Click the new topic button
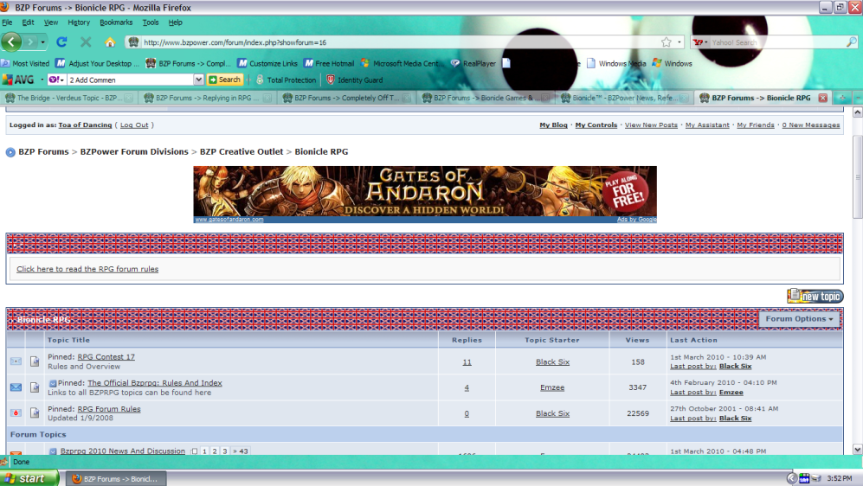The height and width of the screenshot is (486, 863). point(815,296)
